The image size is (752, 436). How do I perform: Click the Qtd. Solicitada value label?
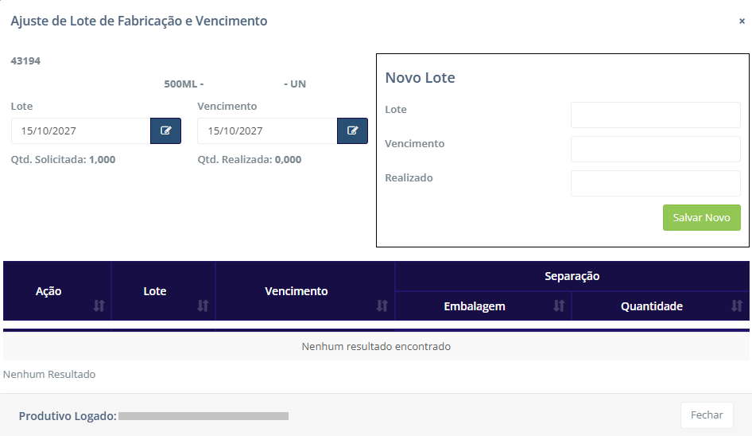(x=63, y=159)
